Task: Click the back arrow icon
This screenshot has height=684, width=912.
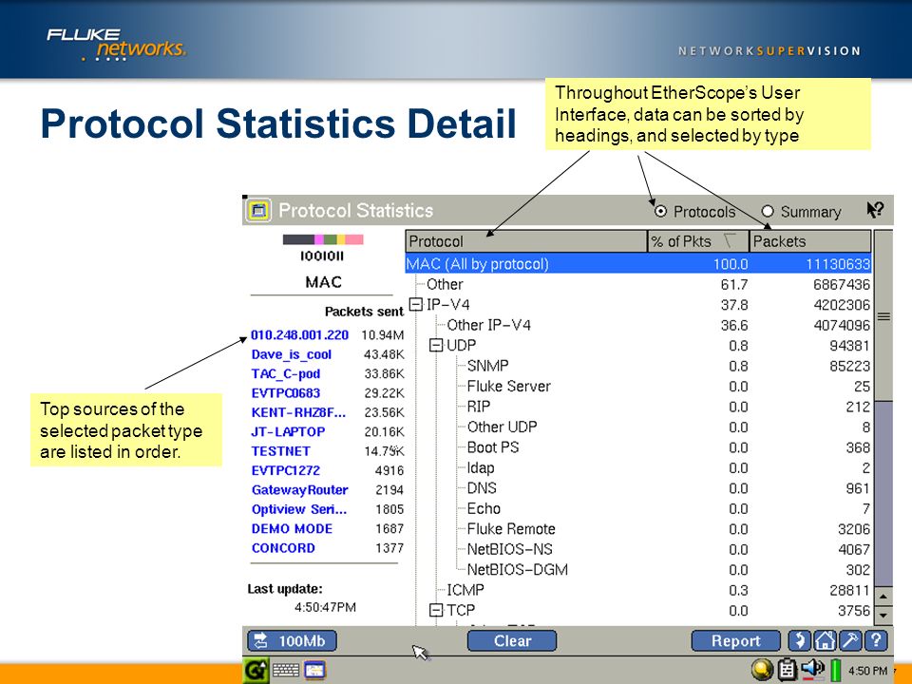Action: tap(799, 640)
